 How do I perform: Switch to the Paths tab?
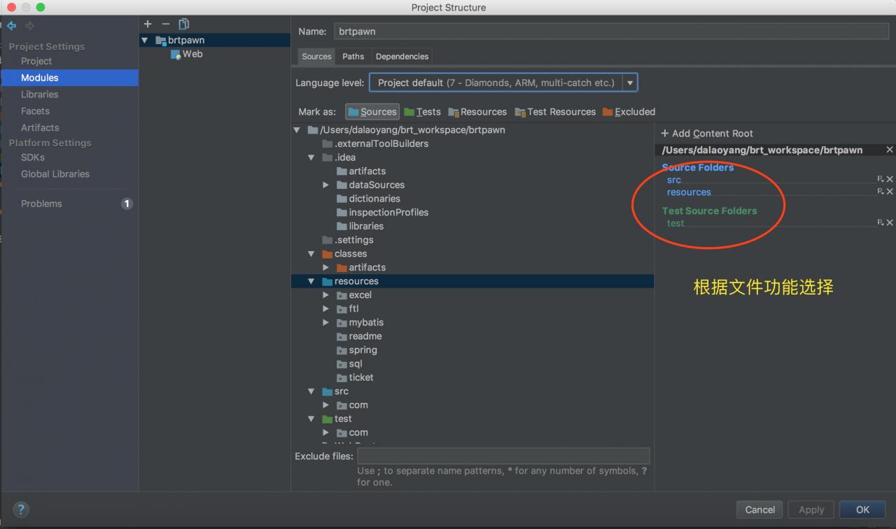pos(353,57)
